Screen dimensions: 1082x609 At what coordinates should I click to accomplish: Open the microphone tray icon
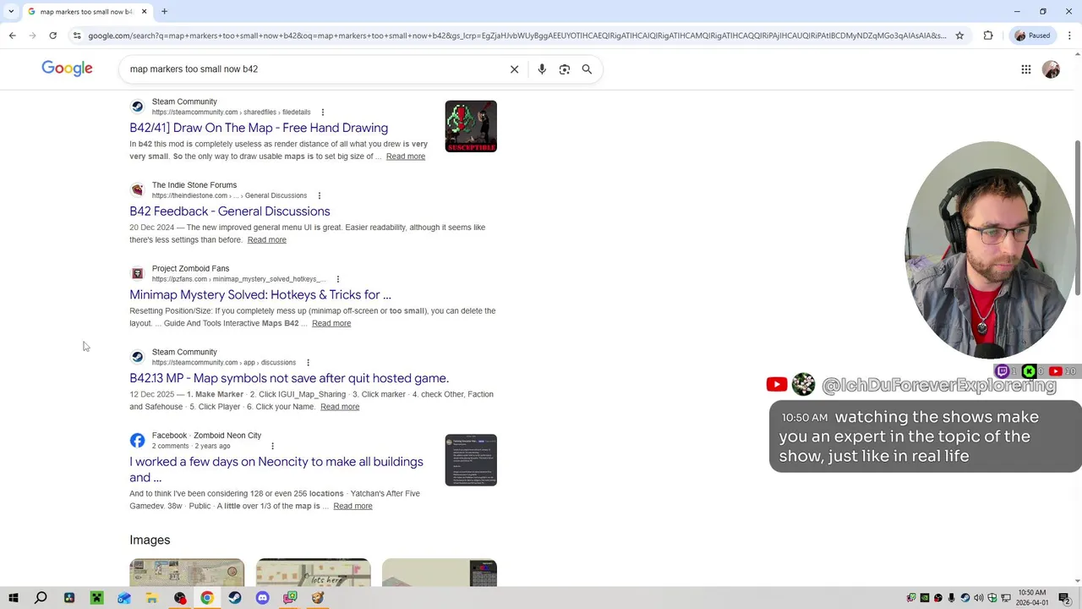952,598
